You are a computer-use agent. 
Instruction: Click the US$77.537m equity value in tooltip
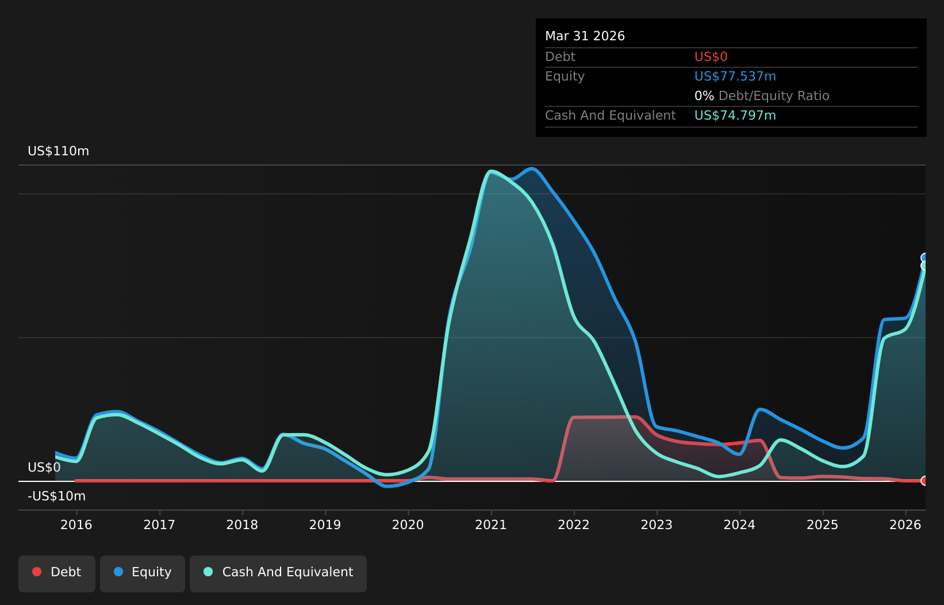tap(735, 76)
